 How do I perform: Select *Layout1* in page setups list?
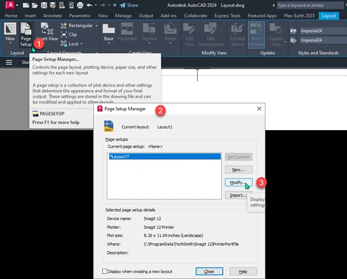[165, 157]
